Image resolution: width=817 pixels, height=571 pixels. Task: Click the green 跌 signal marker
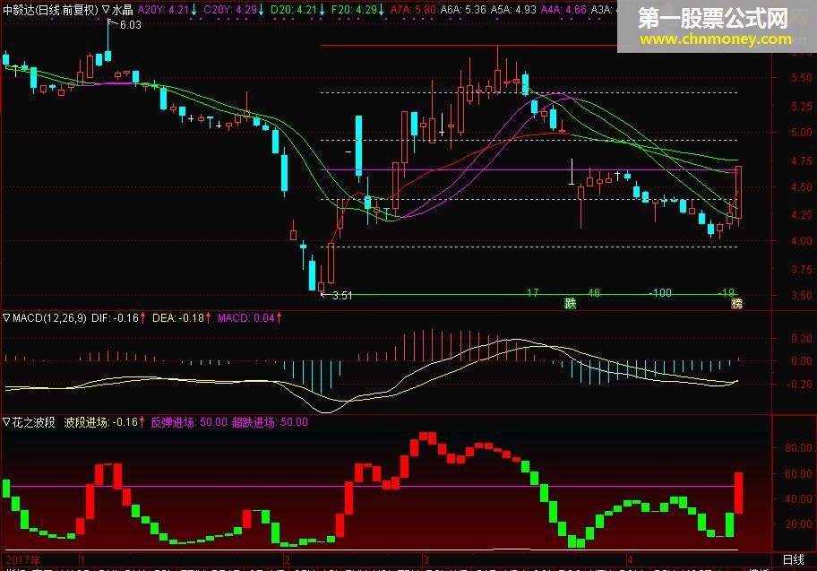[570, 304]
